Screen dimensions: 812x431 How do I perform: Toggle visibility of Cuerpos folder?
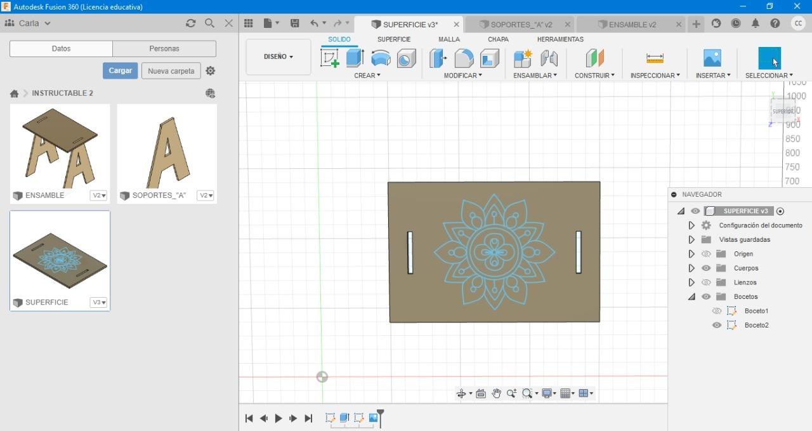click(x=706, y=268)
